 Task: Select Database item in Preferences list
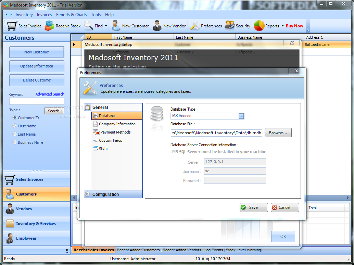(117, 116)
